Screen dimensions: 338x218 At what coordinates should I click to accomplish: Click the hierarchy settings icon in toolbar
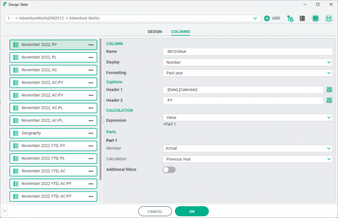pyautogui.click(x=290, y=19)
